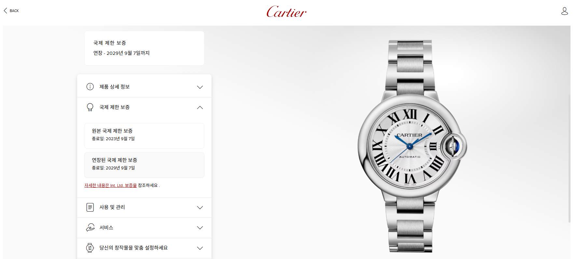The image size is (578, 259).
Task: Click the back arrow icon
Action: [x=5, y=11]
